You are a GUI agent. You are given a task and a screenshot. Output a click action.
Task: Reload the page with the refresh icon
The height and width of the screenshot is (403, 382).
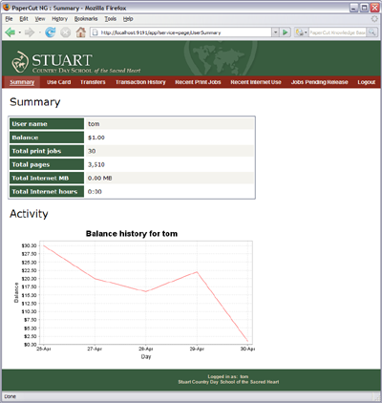pyautogui.click(x=51, y=32)
